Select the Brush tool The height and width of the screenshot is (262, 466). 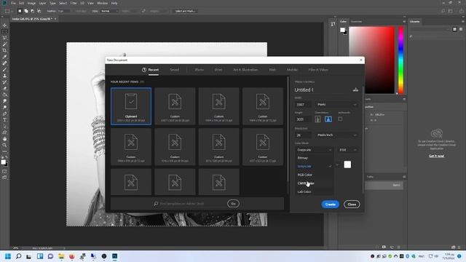pyautogui.click(x=4, y=70)
